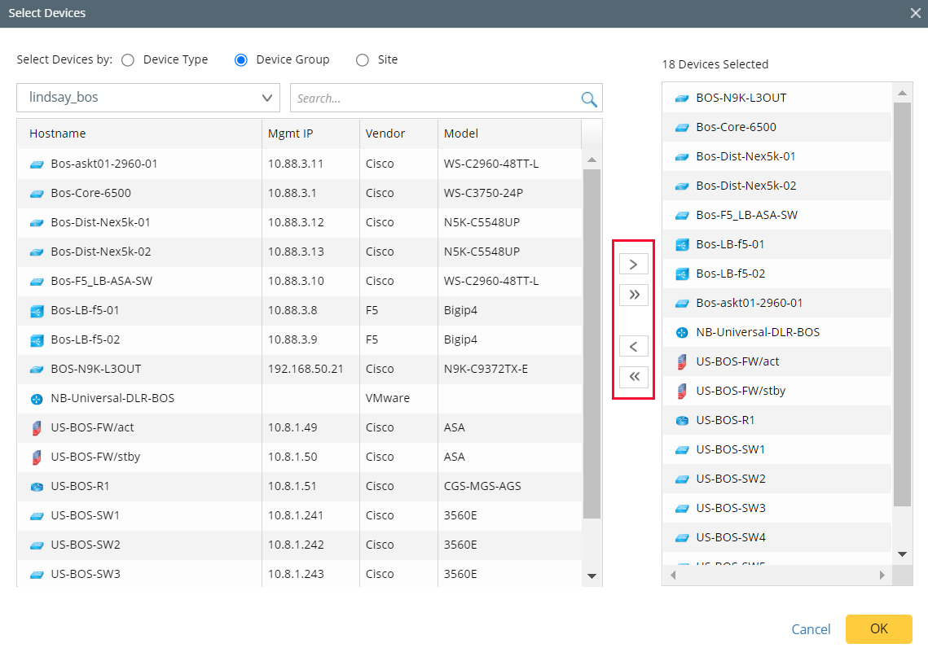Select the Device Type radio button
928x661 pixels.
(127, 59)
